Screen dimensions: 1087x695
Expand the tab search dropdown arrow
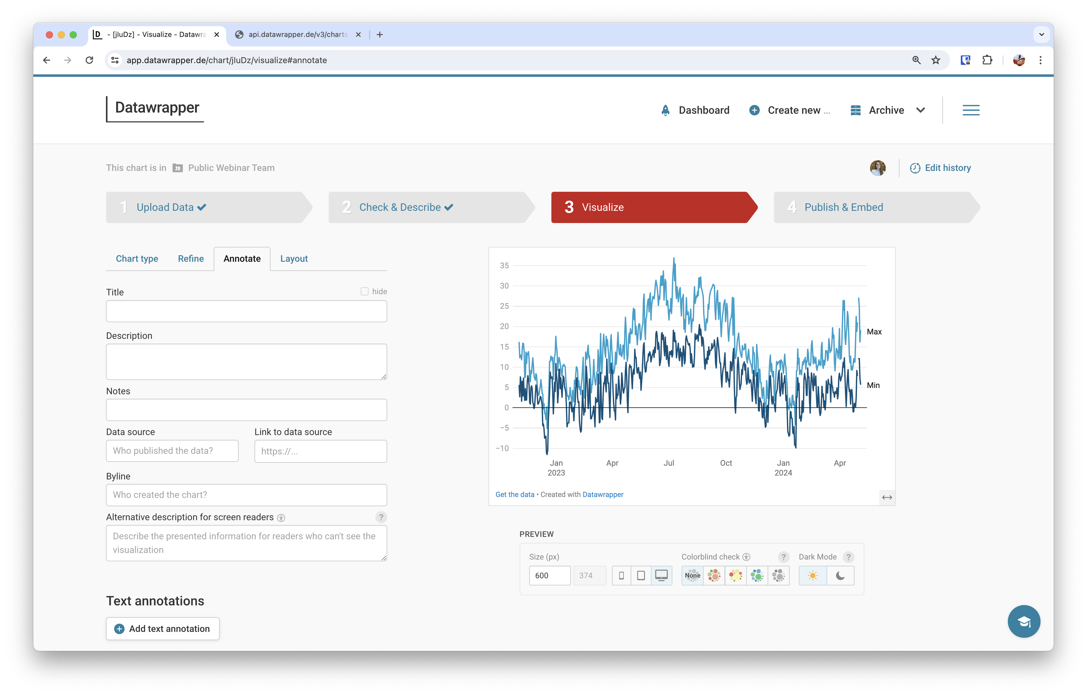1041,34
